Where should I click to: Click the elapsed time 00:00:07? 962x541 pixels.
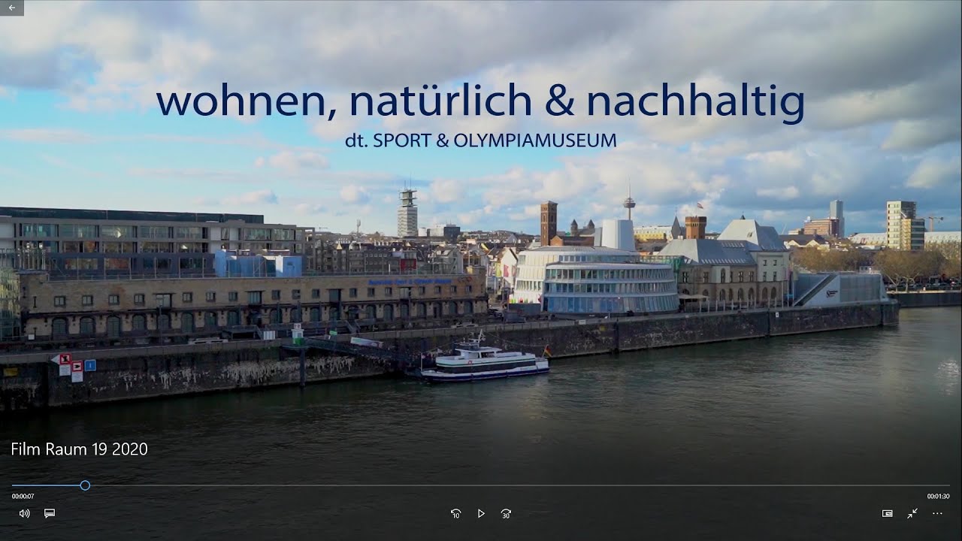coord(23,496)
